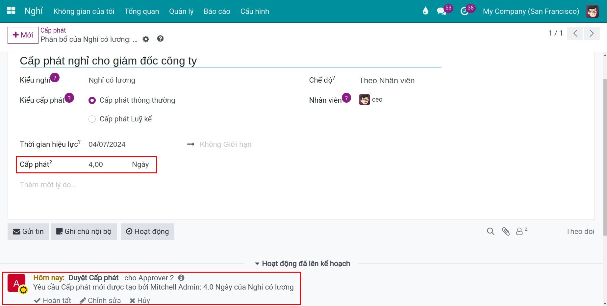This screenshot has width=607, height=306.
Task: Open the Không gian của tôi menu
Action: tap(84, 11)
